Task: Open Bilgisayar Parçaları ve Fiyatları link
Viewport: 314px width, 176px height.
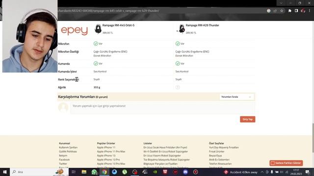Action: click(x=160, y=164)
